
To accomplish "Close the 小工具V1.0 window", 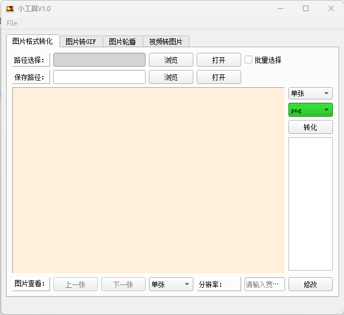I will tap(331, 8).
